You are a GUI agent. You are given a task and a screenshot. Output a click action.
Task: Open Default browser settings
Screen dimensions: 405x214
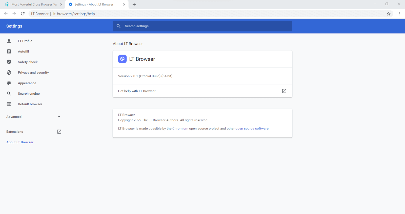coord(30,104)
